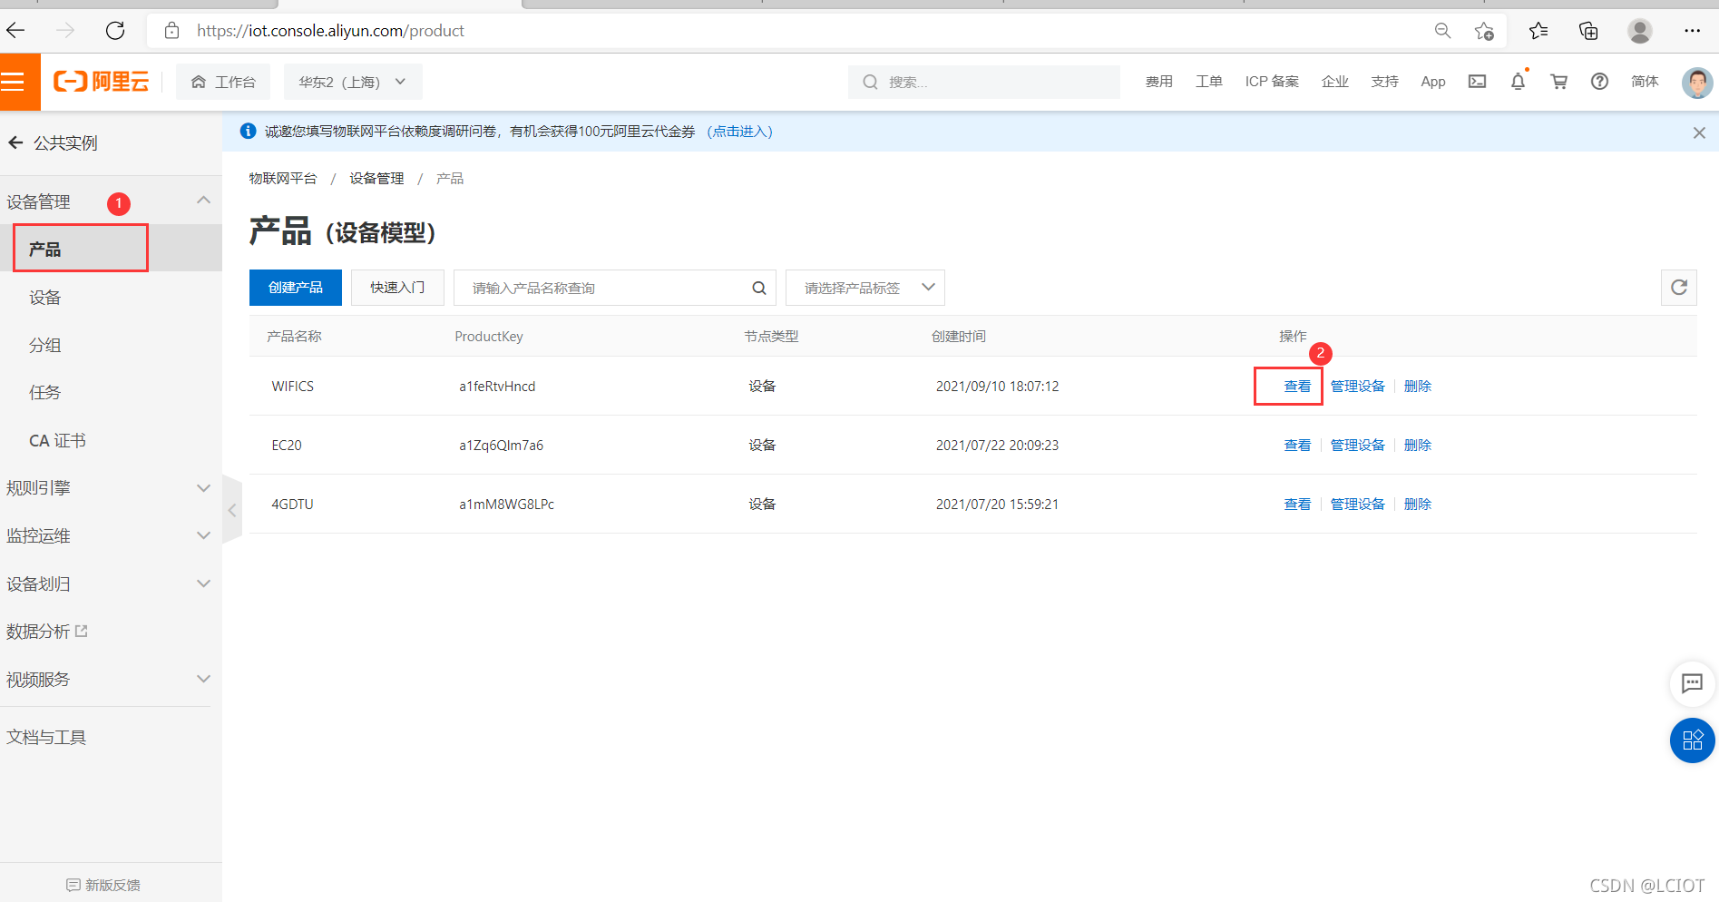Reload the page with browser refresh
This screenshot has width=1719, height=902.
point(115,31)
